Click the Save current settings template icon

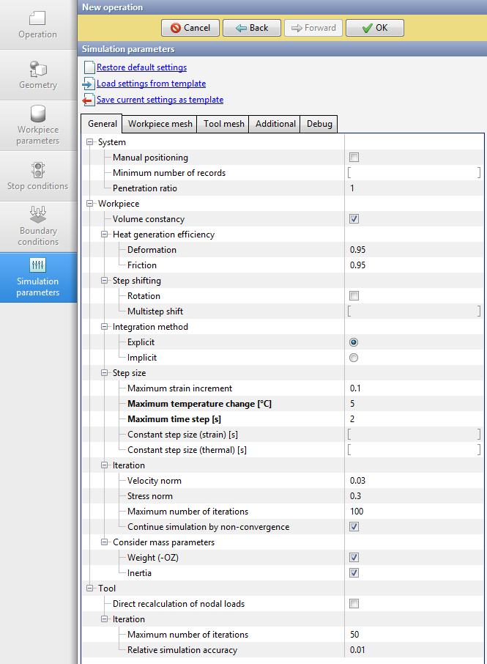pyautogui.click(x=89, y=100)
